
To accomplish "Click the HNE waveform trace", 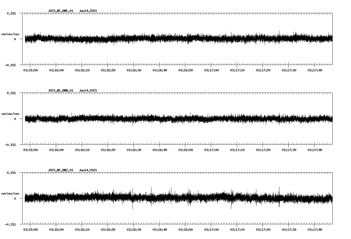I will [x=179, y=39].
